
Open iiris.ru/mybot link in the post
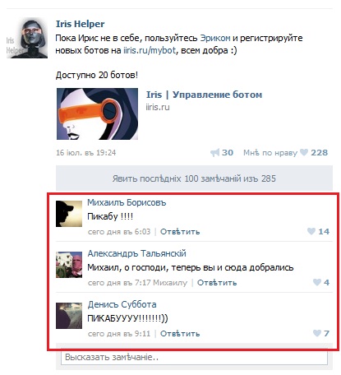pyautogui.click(x=150, y=50)
